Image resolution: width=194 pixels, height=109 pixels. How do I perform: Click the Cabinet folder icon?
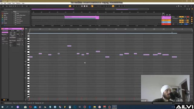pos(15,23)
